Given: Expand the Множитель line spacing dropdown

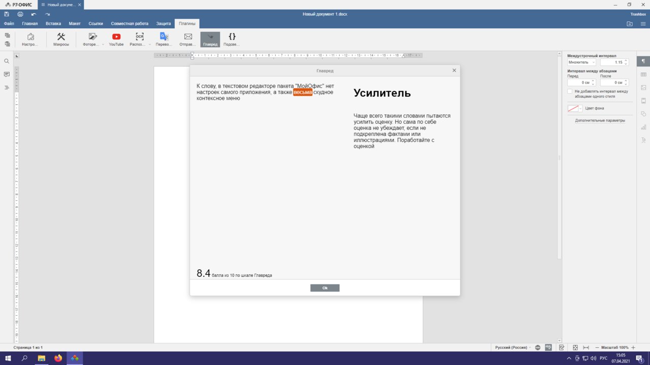Looking at the screenshot, I should pos(582,62).
